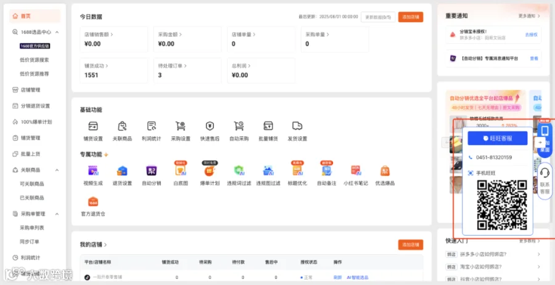Open 采购单量 details card
The height and width of the screenshot is (285, 555).
coord(334,39)
